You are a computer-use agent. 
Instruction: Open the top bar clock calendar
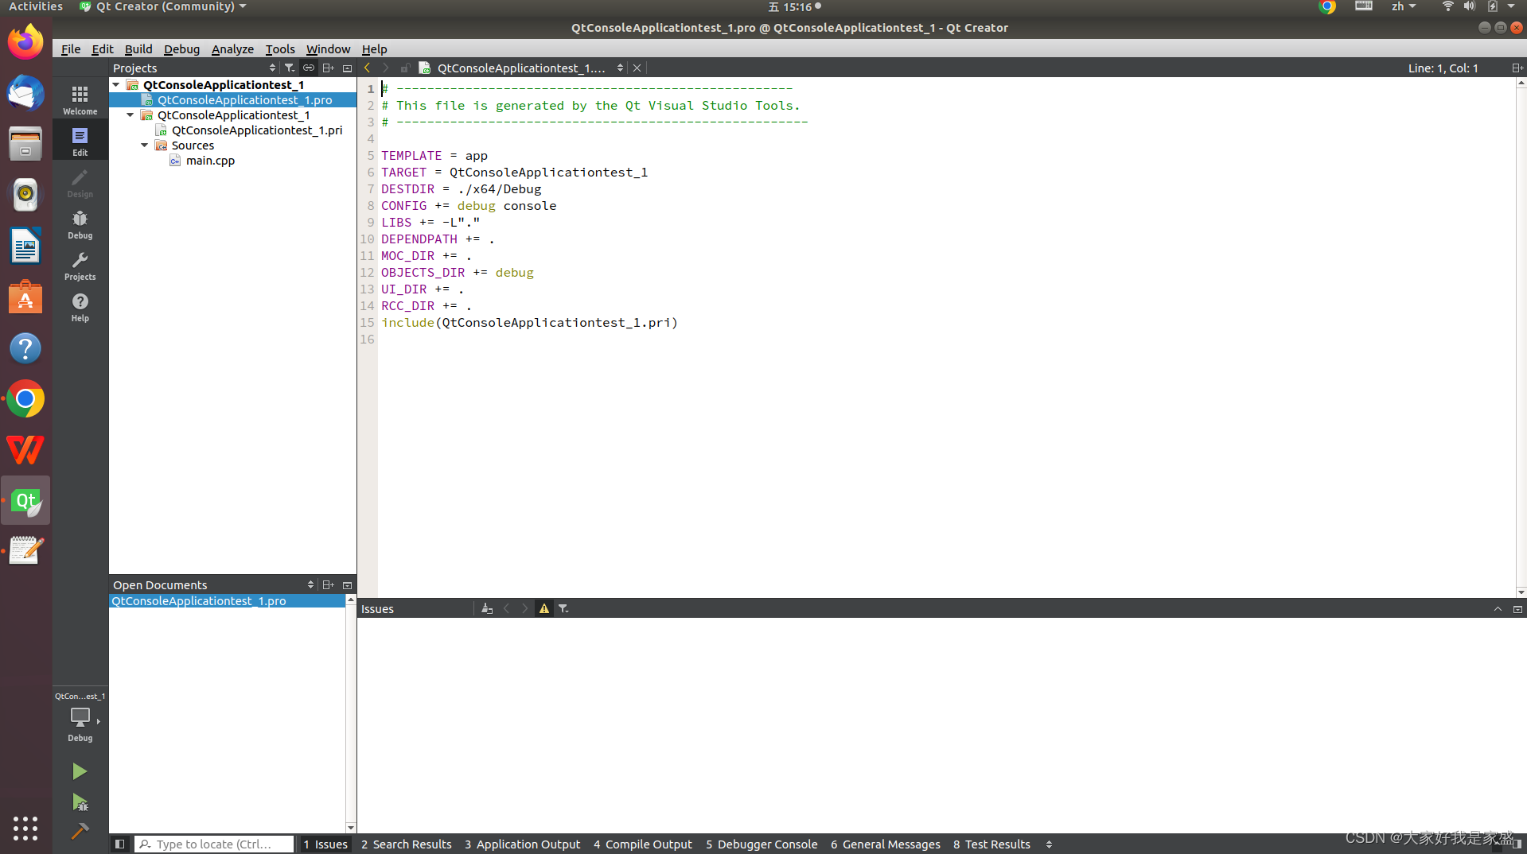(x=794, y=7)
